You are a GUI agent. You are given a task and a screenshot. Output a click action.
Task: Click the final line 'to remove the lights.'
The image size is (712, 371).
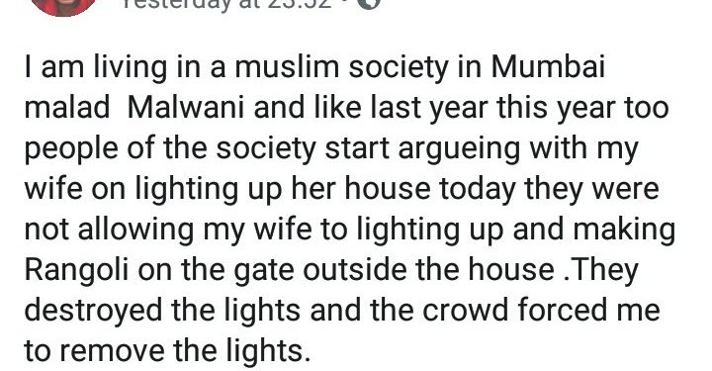pyautogui.click(x=167, y=352)
